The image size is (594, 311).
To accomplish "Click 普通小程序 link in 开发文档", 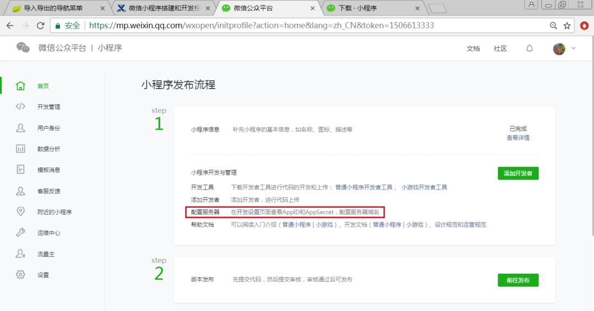I will pos(387,225).
